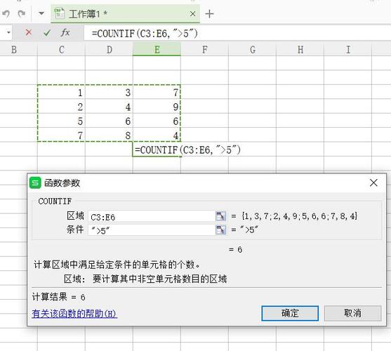Click the 确定 confirm button
Screen dimensions: 391x351
pos(290,313)
